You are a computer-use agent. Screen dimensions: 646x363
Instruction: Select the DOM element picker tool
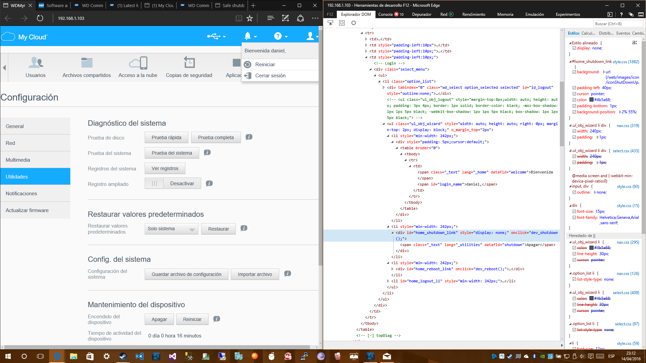[x=330, y=23]
